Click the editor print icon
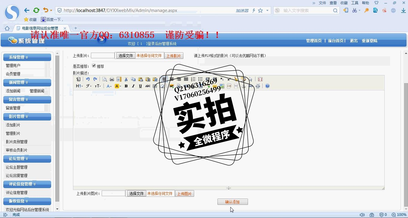The image size is (408, 218). (x=112, y=79)
